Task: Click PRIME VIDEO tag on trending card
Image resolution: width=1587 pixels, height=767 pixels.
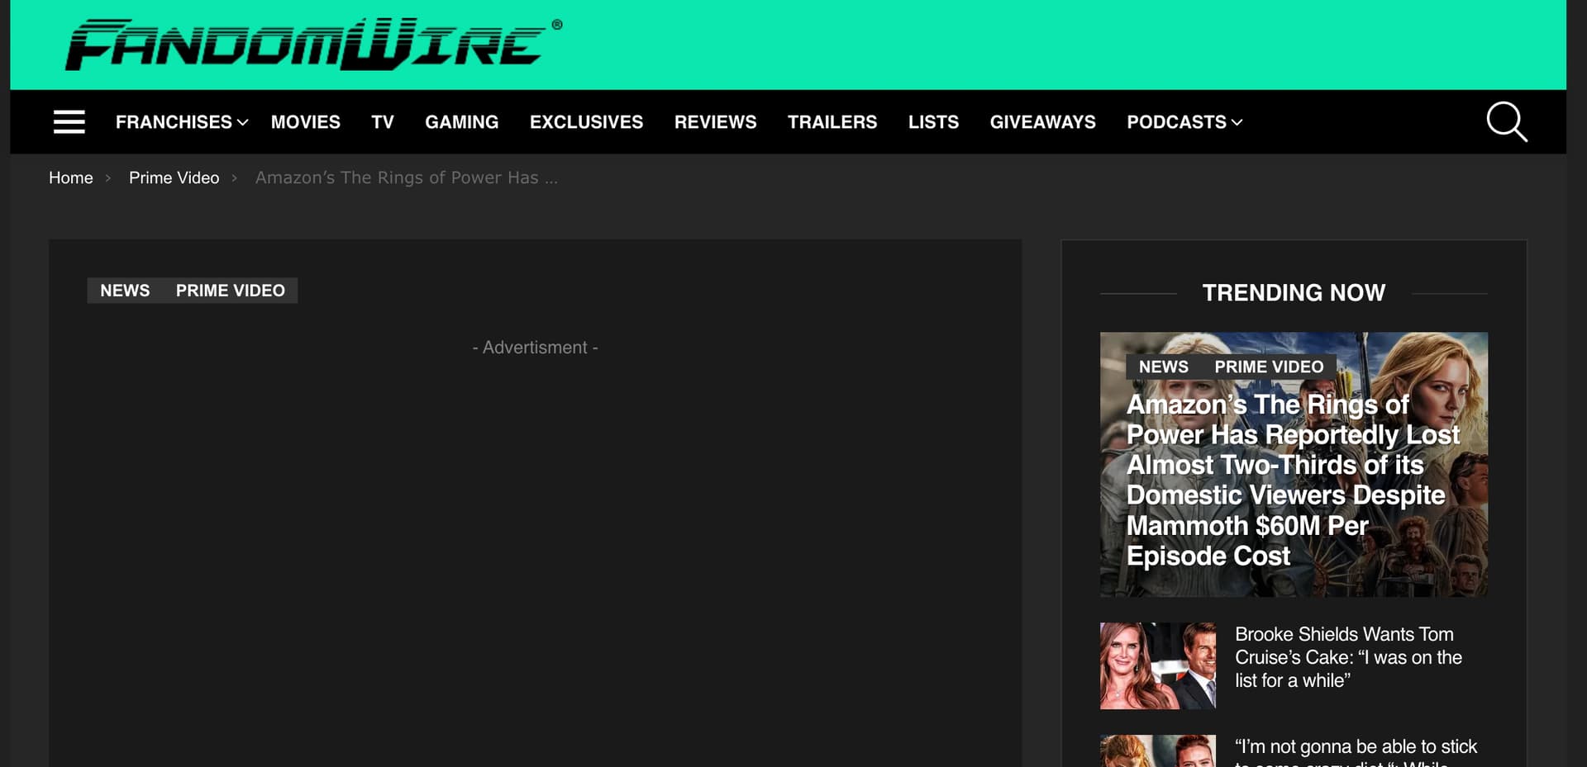Action: click(x=1269, y=367)
